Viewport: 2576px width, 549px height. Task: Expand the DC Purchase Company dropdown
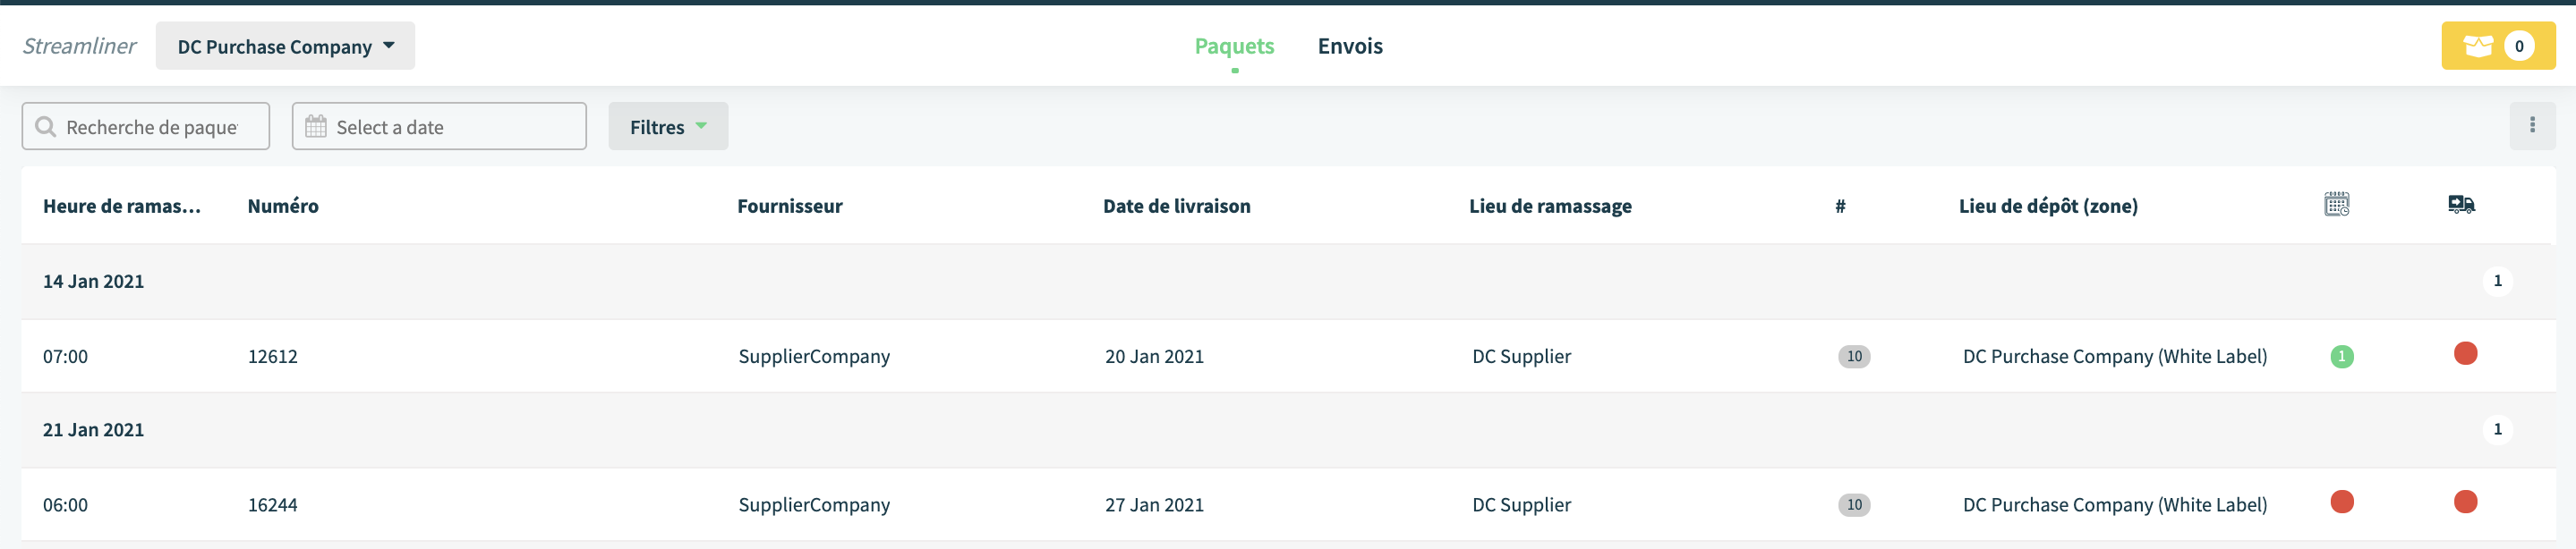click(285, 46)
